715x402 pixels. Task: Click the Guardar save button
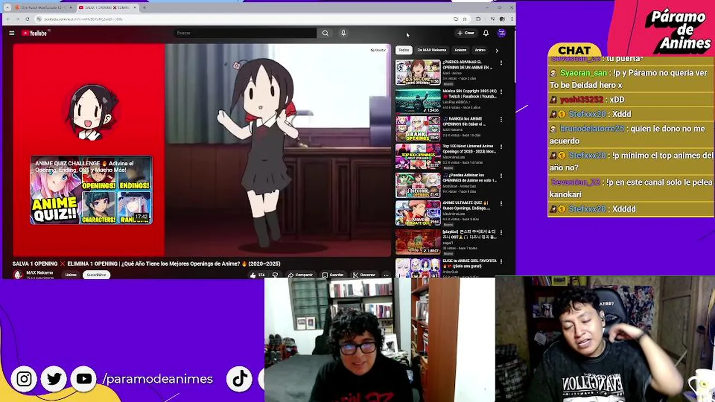click(333, 275)
